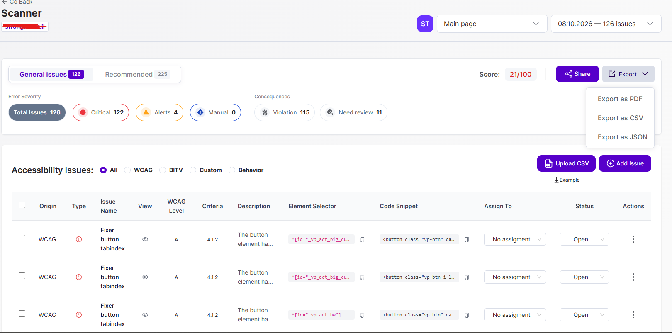
Task: Check the first issue row checkbox
Action: point(22,238)
